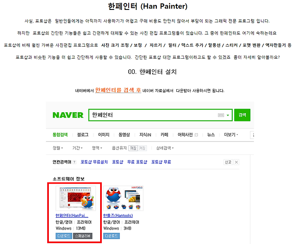The width and height of the screenshot is (298, 244).
Task: Click the green 검색 search button
Action: 242,115
